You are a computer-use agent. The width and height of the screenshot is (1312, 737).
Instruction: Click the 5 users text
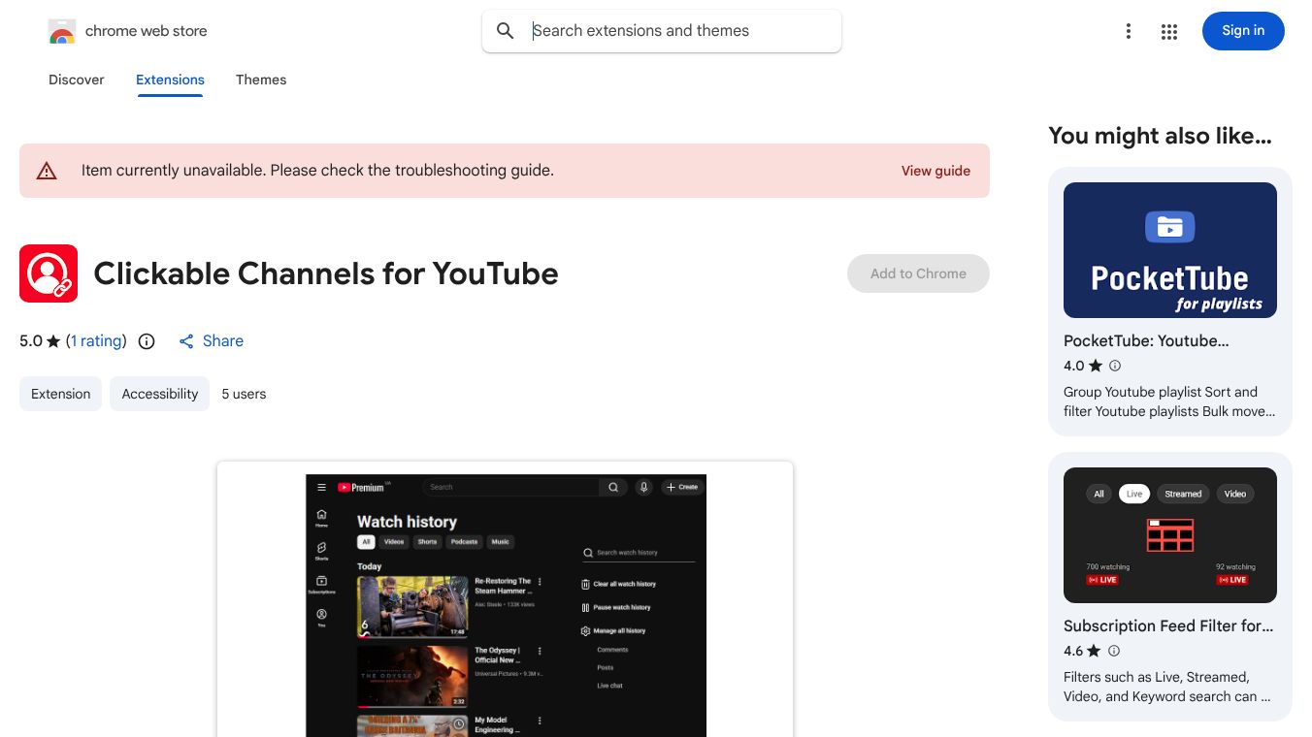point(244,394)
